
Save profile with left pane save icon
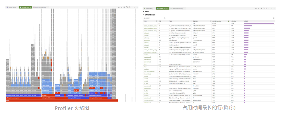[127, 7]
